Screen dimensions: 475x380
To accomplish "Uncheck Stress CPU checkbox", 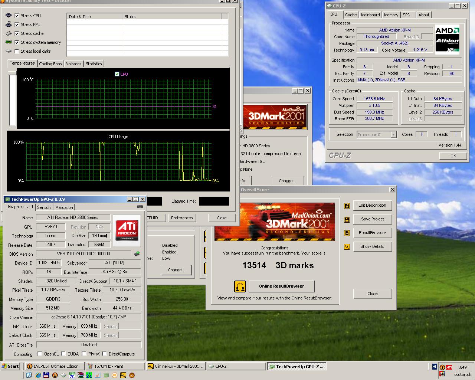I will (17, 16).
